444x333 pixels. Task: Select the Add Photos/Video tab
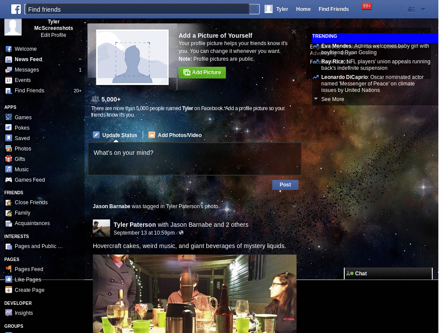point(175,135)
